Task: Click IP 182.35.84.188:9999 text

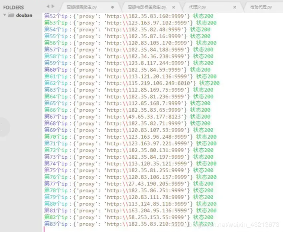Action: coord(156,50)
